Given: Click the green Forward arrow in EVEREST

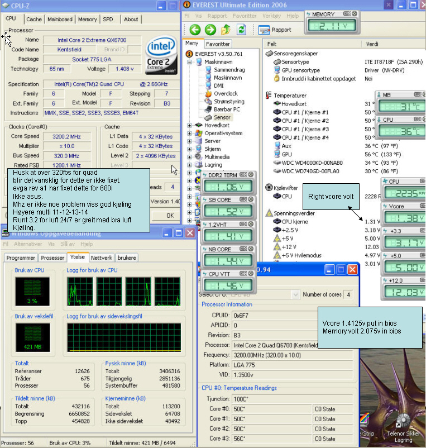Looking at the screenshot, I should [x=210, y=30].
